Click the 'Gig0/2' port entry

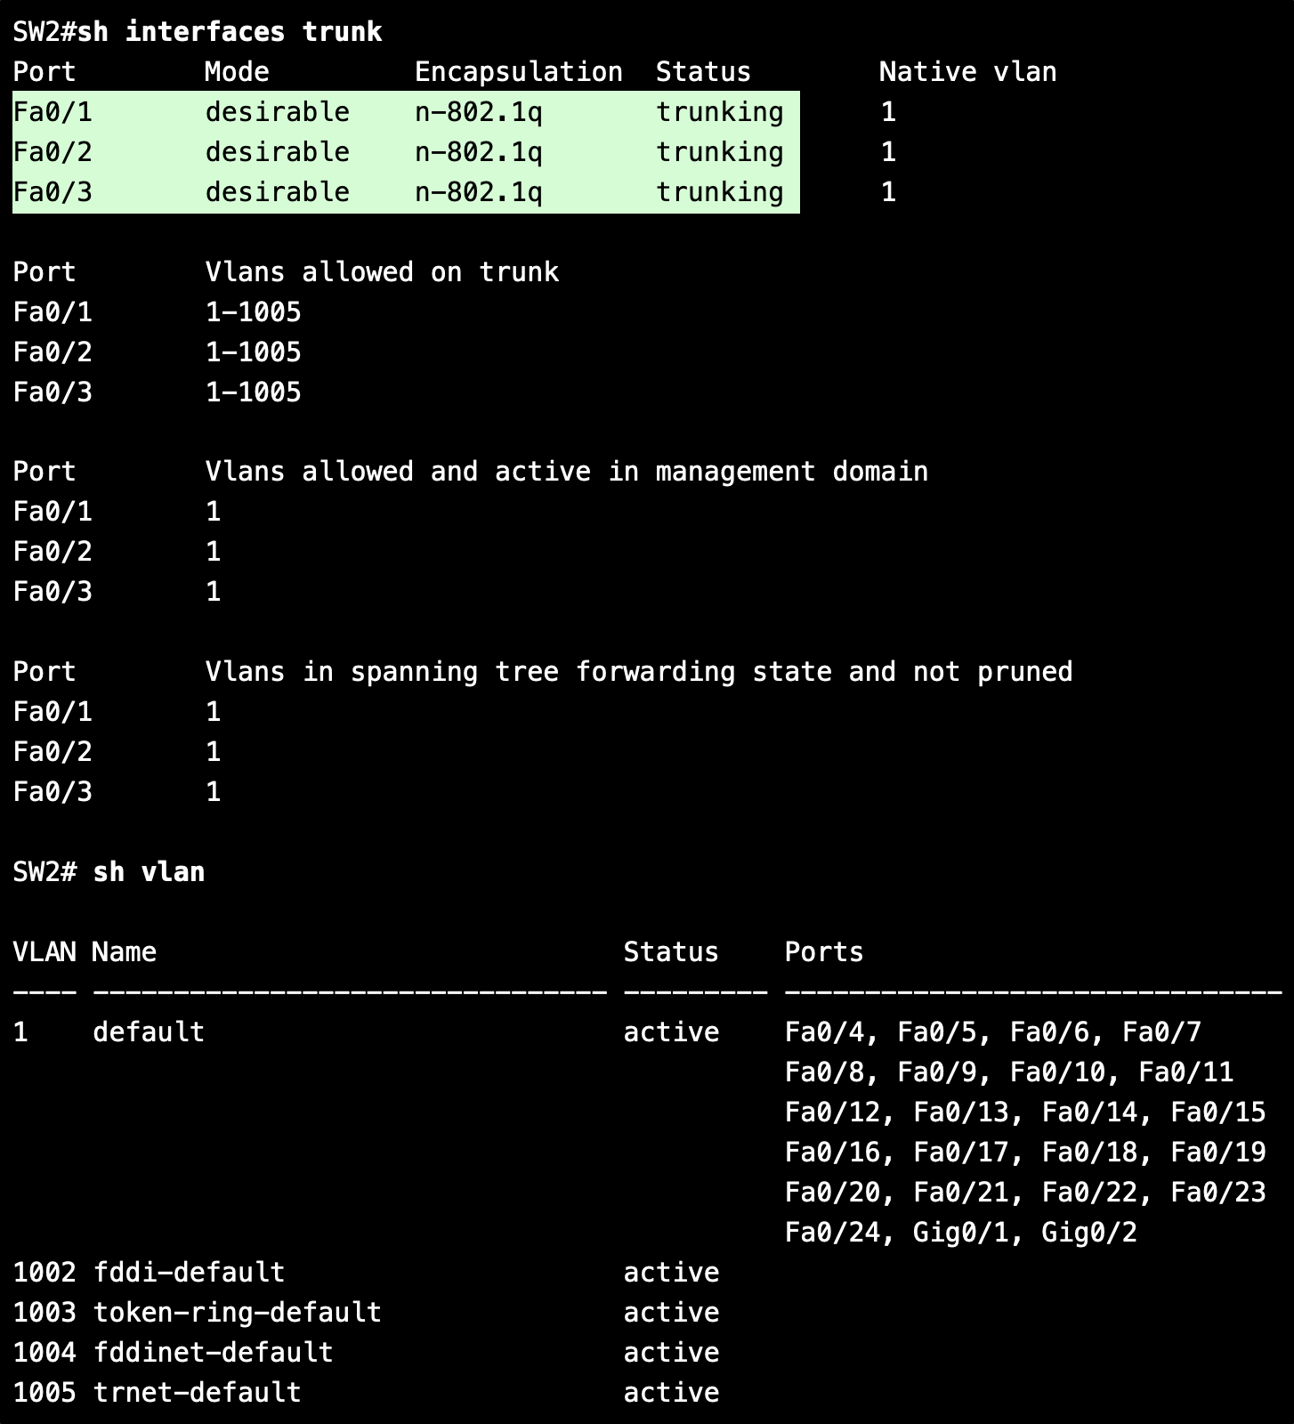tap(1089, 1233)
